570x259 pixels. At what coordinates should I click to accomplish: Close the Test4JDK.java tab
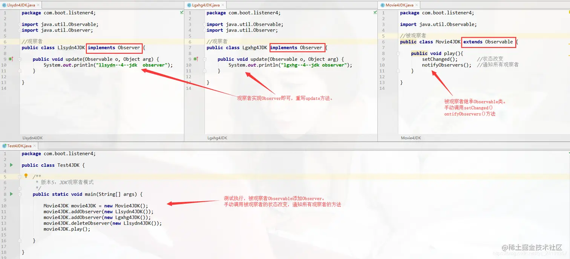pyautogui.click(x=35, y=146)
